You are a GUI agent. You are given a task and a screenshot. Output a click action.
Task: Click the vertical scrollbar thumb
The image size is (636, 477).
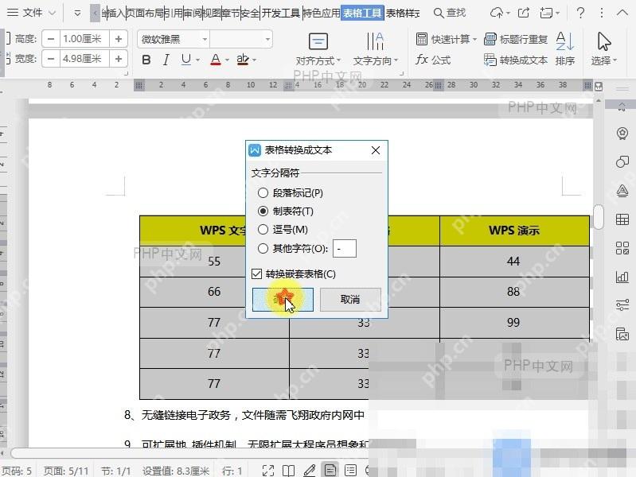tap(599, 217)
